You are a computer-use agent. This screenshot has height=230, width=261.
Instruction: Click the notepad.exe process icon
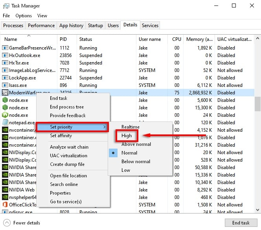pyautogui.click(x=5, y=123)
